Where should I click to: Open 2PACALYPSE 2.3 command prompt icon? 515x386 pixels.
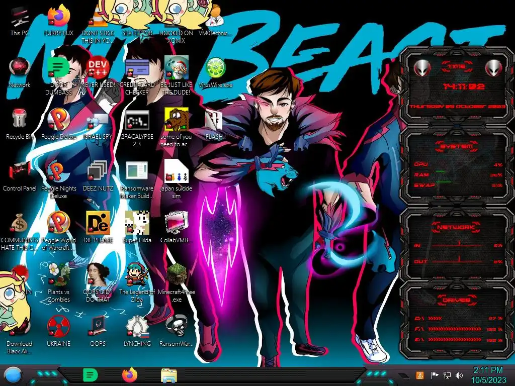tap(137, 128)
